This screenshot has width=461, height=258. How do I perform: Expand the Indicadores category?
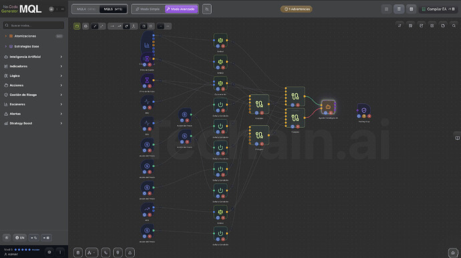pos(33,67)
